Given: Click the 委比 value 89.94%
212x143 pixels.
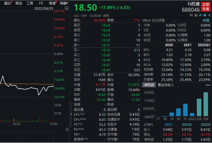Looking at the screenshot, I should click(100, 20).
